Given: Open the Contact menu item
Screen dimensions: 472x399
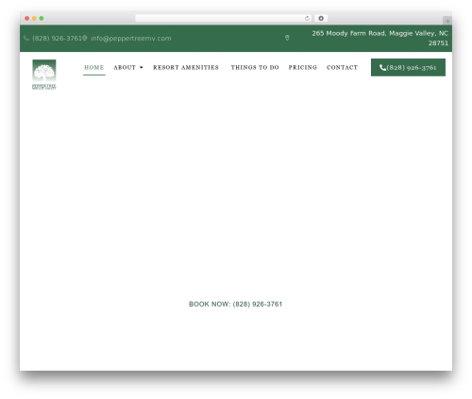Looking at the screenshot, I should pyautogui.click(x=342, y=67).
